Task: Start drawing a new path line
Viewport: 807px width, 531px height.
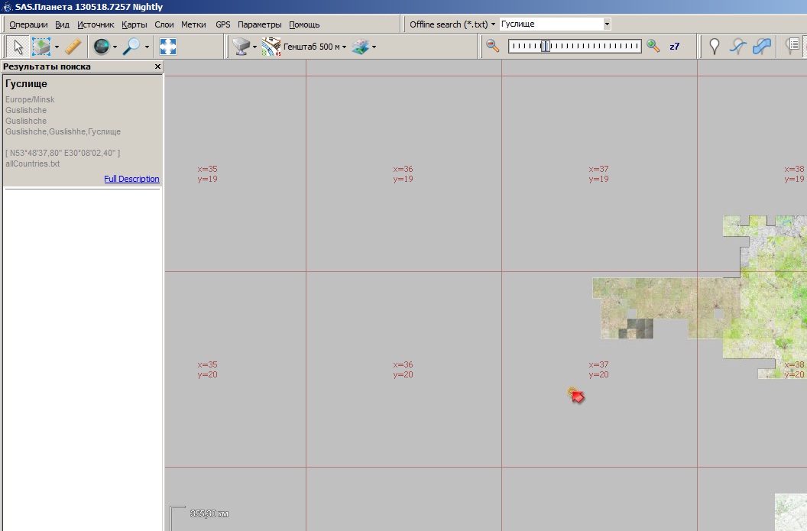Action: [x=737, y=47]
